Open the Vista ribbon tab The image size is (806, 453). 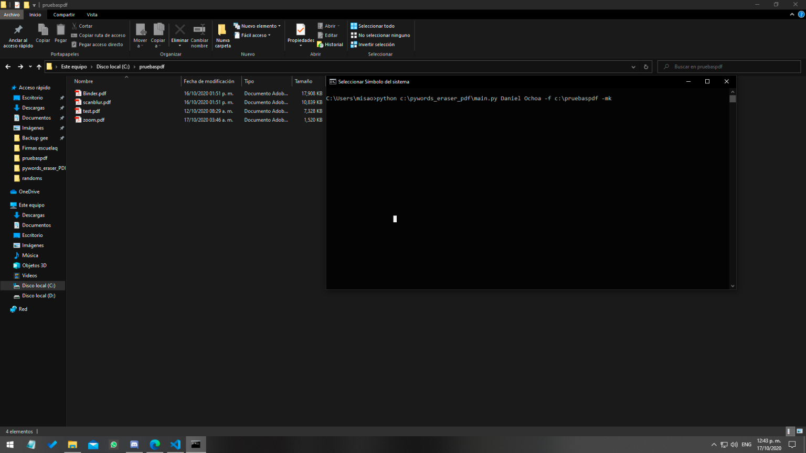(92, 15)
